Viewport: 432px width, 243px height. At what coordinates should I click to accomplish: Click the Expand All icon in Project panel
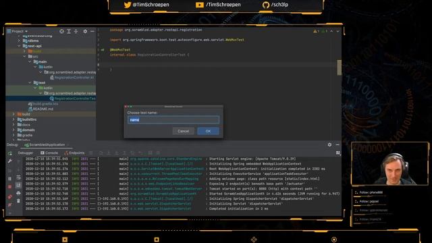click(x=69, y=32)
